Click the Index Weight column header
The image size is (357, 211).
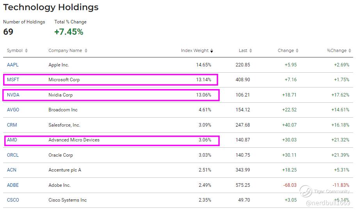coord(195,51)
